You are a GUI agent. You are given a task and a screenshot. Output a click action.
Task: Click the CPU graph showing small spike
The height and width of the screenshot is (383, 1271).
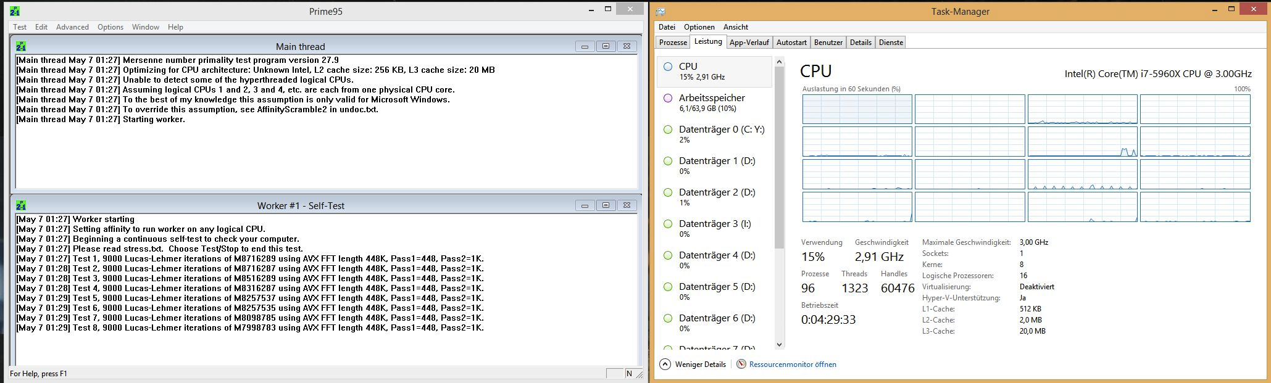1082,141
